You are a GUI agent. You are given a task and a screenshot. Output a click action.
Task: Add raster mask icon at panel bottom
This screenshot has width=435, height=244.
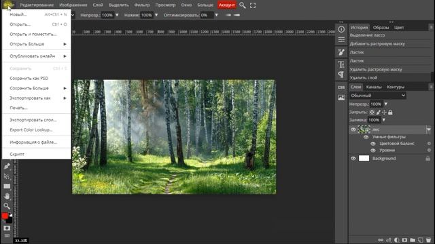click(x=405, y=240)
